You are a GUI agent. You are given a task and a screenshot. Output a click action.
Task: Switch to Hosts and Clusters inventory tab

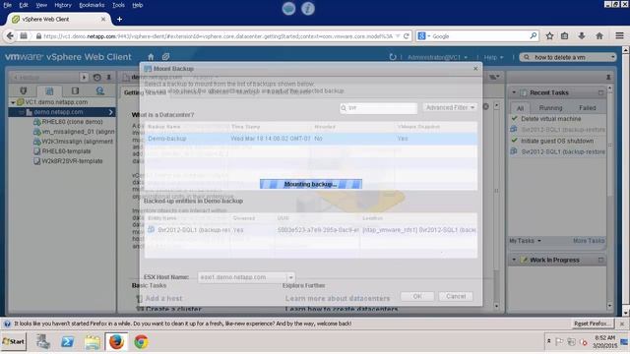pos(24,90)
